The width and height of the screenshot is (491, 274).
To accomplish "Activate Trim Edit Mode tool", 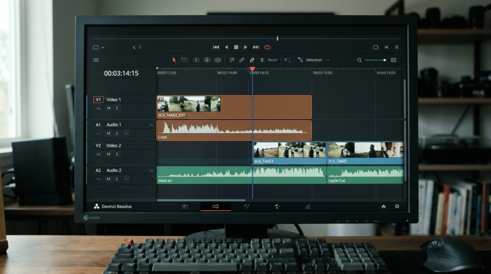I will [x=185, y=60].
